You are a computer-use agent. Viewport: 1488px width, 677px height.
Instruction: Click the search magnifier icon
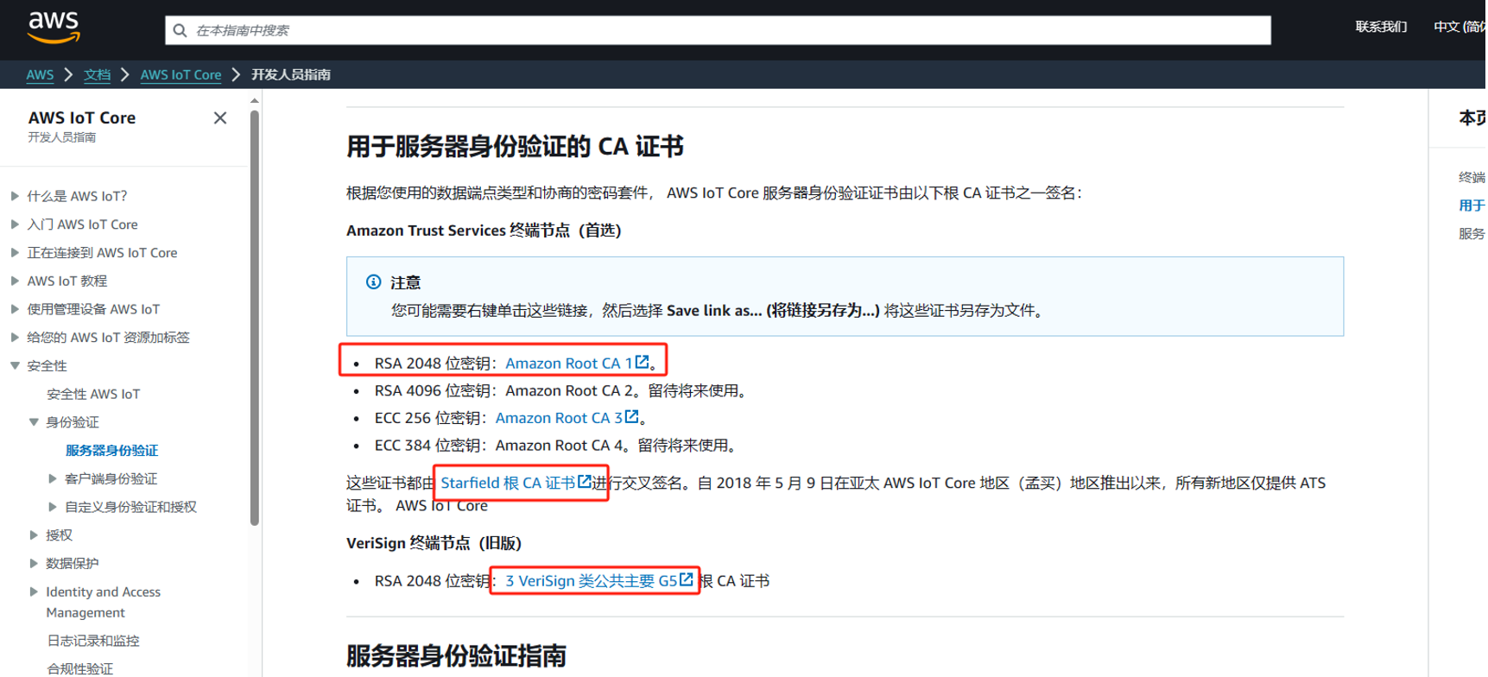[x=180, y=31]
